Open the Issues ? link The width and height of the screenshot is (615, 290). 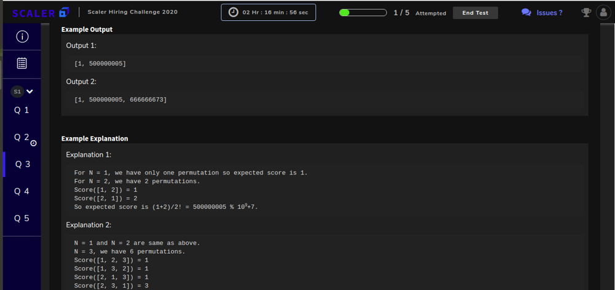(x=549, y=12)
